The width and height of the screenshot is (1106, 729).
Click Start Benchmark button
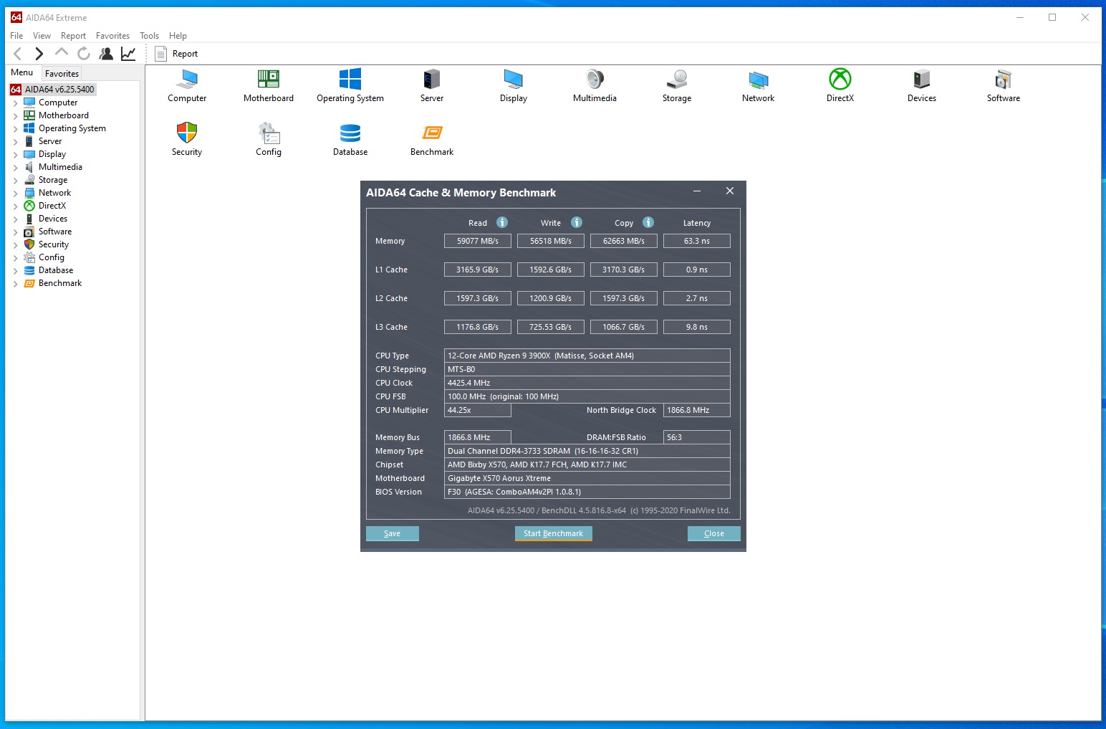click(553, 533)
